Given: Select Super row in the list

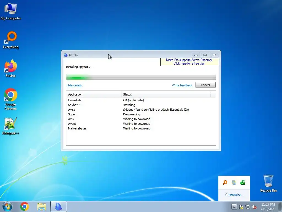Looking at the screenshot, I should [x=141, y=114].
